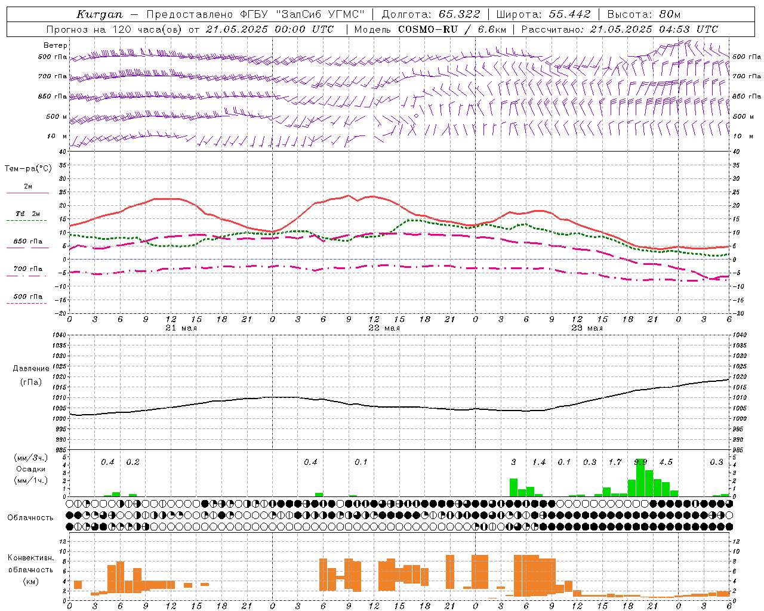Click the 3-hour precipitation value "1.7"

coord(615,462)
